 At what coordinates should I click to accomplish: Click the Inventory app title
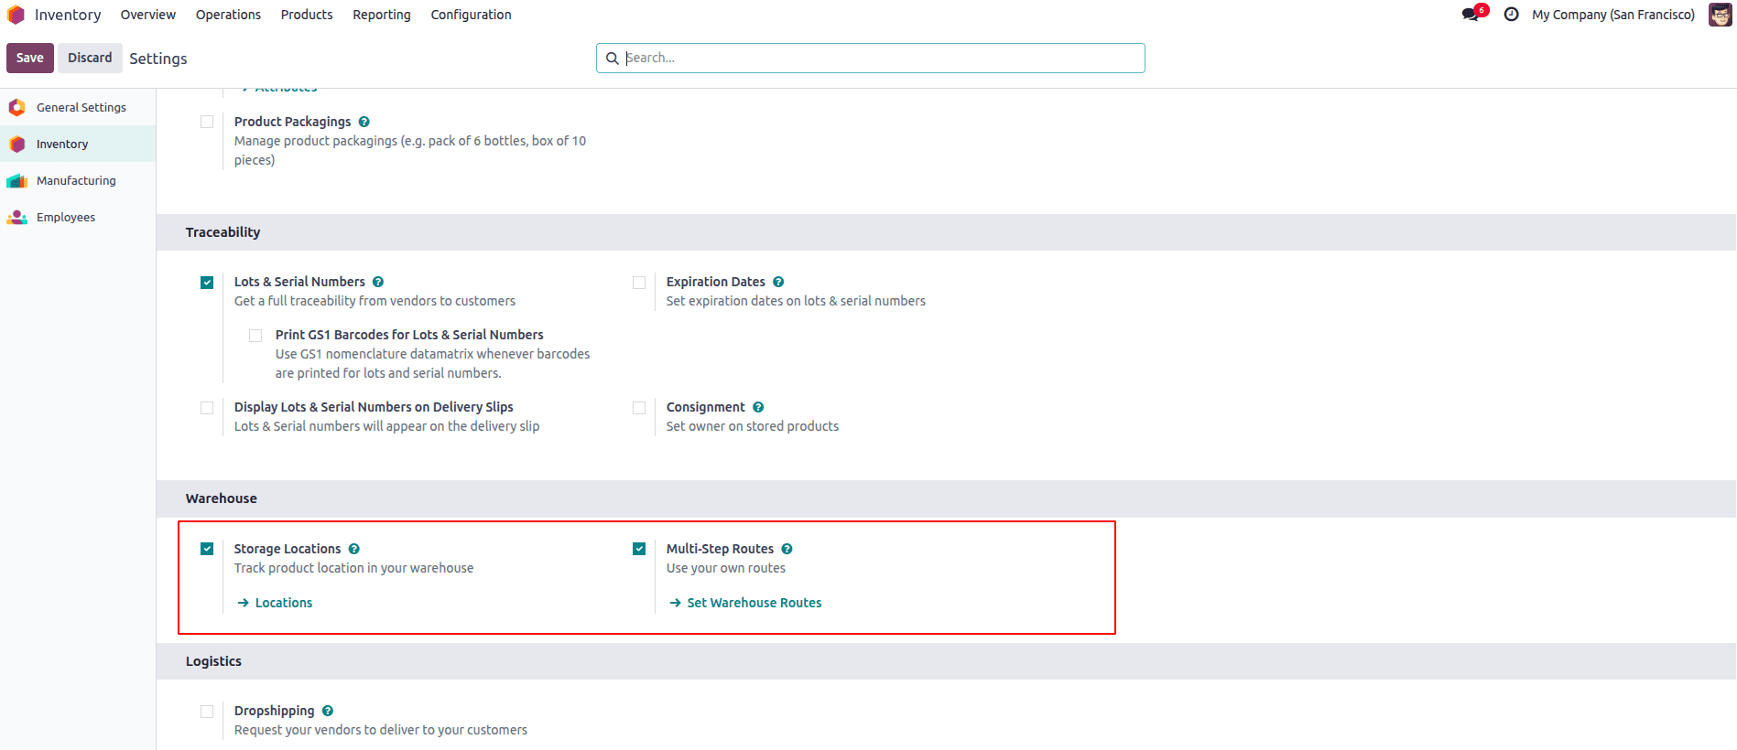click(68, 15)
